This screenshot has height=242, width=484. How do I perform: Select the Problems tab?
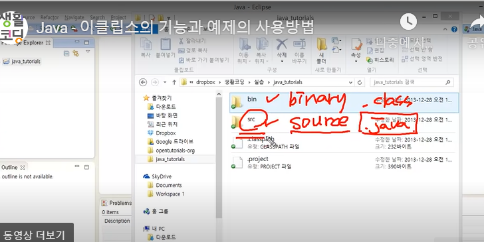117,203
